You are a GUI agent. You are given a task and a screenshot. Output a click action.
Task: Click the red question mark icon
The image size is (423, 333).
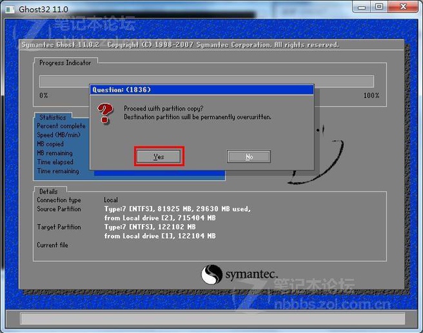[105, 113]
